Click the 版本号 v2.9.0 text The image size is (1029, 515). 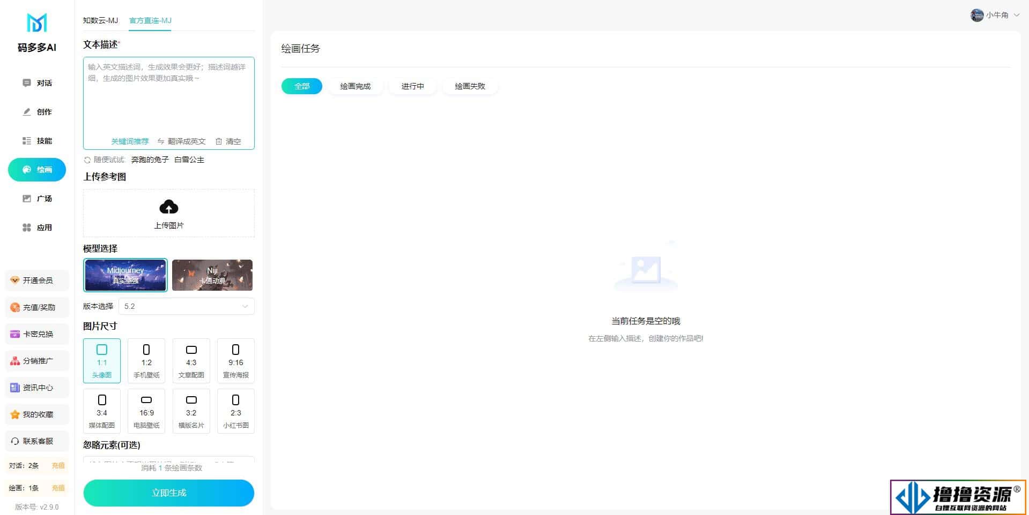point(37,507)
